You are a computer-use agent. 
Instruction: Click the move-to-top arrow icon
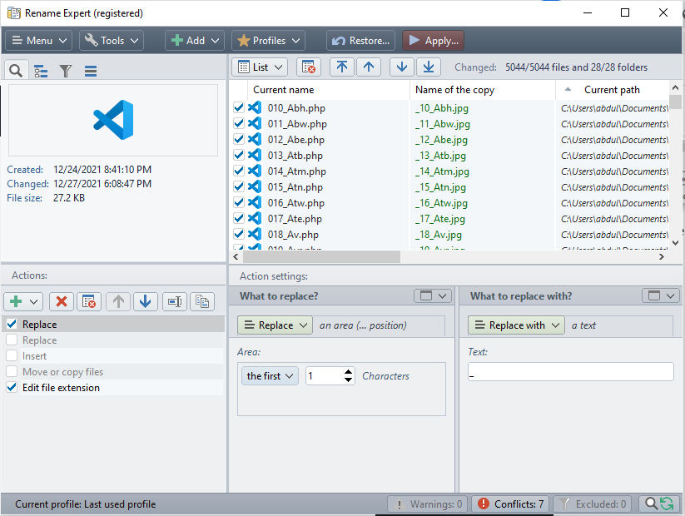click(341, 67)
